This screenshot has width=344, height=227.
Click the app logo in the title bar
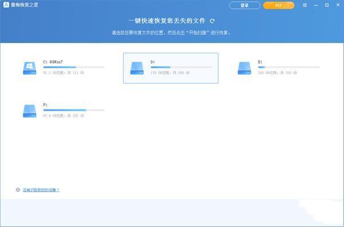point(6,5)
